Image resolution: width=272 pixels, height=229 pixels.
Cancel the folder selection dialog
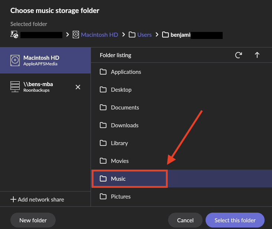(x=185, y=220)
